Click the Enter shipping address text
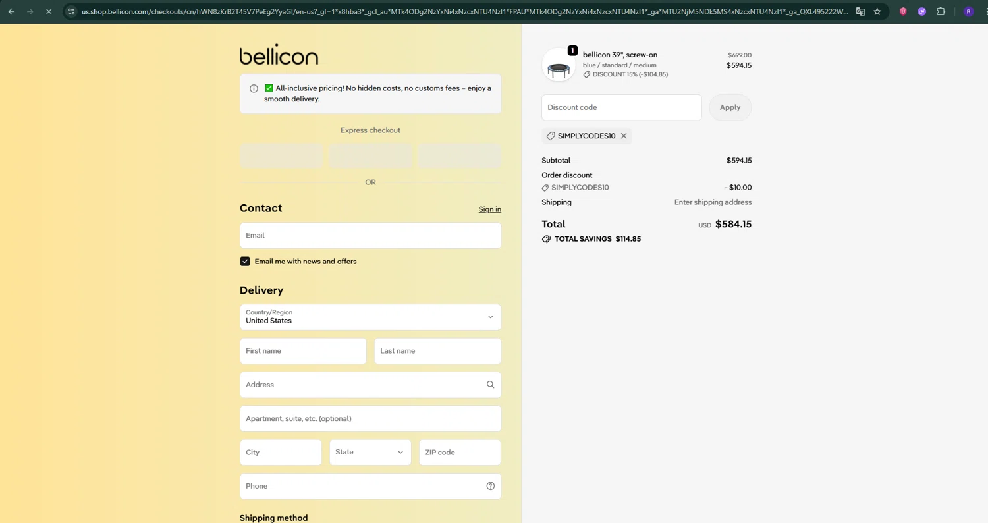This screenshot has height=523, width=988. coord(713,202)
